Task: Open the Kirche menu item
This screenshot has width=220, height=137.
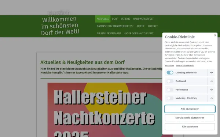Action: click(x=140, y=26)
